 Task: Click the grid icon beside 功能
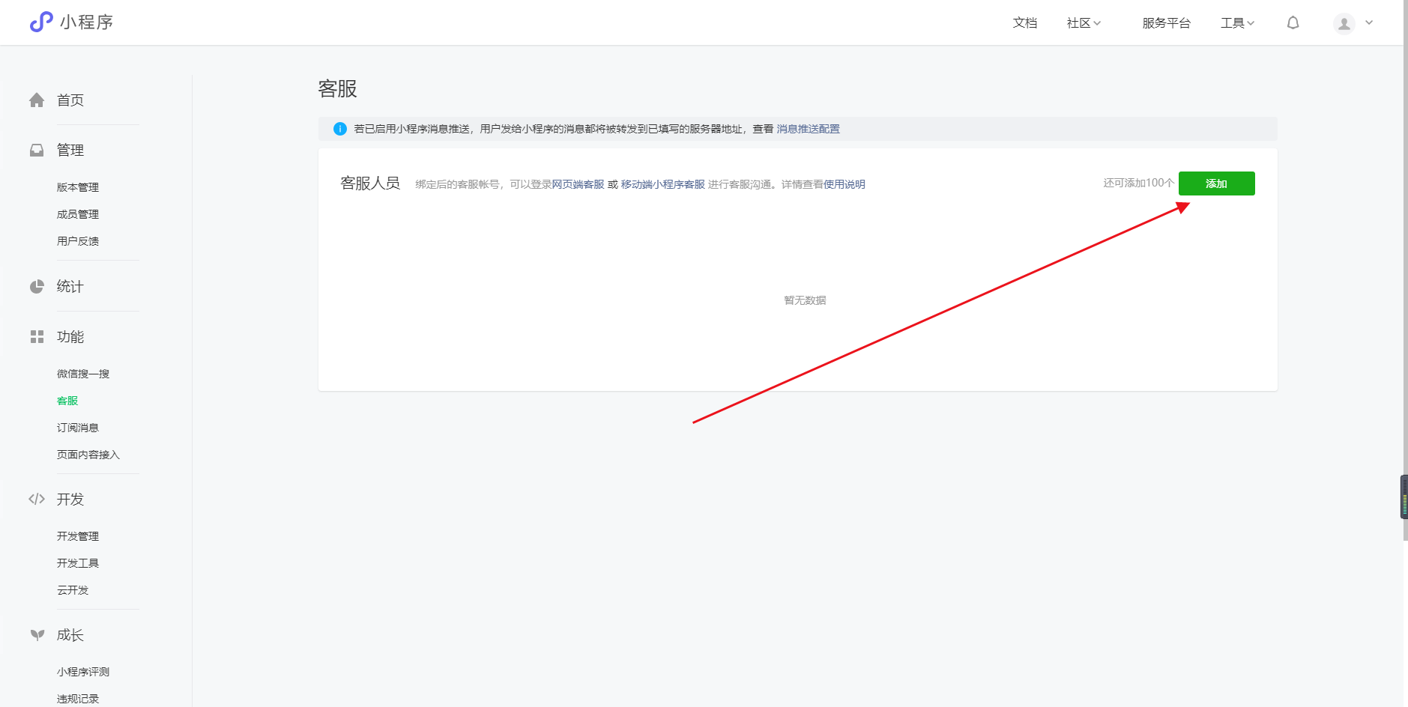37,336
